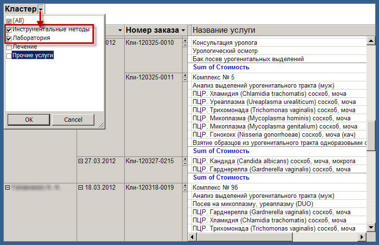Uncheck the Лаборатория checkbox
Screen dimensions: 379x245
[9, 38]
